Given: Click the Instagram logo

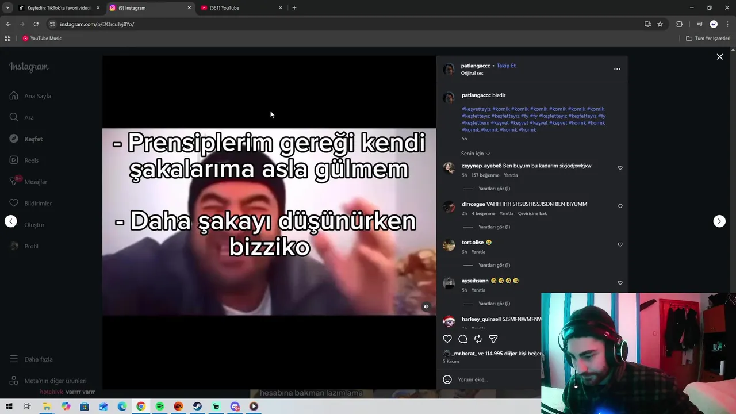Looking at the screenshot, I should click(29, 67).
